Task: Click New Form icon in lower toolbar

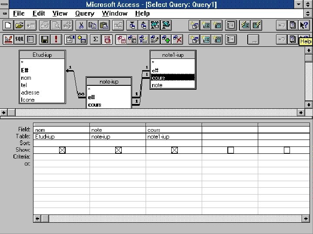Action: coord(206,39)
